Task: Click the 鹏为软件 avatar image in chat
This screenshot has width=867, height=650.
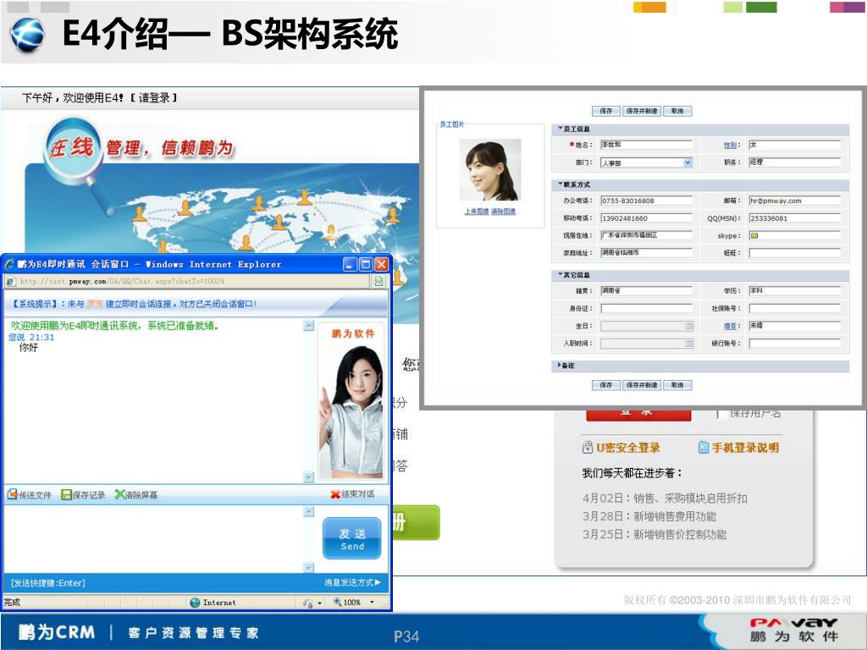Action: coord(351,400)
